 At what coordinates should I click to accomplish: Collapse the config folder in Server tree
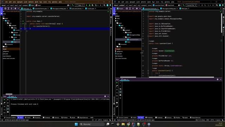(10, 28)
